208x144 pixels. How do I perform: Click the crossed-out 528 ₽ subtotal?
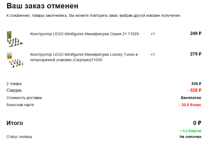tap(196, 84)
